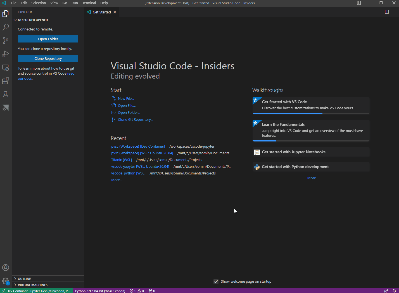Screen dimensions: 399x293
Task: Click the Clone Repository button
Action: point(48,58)
